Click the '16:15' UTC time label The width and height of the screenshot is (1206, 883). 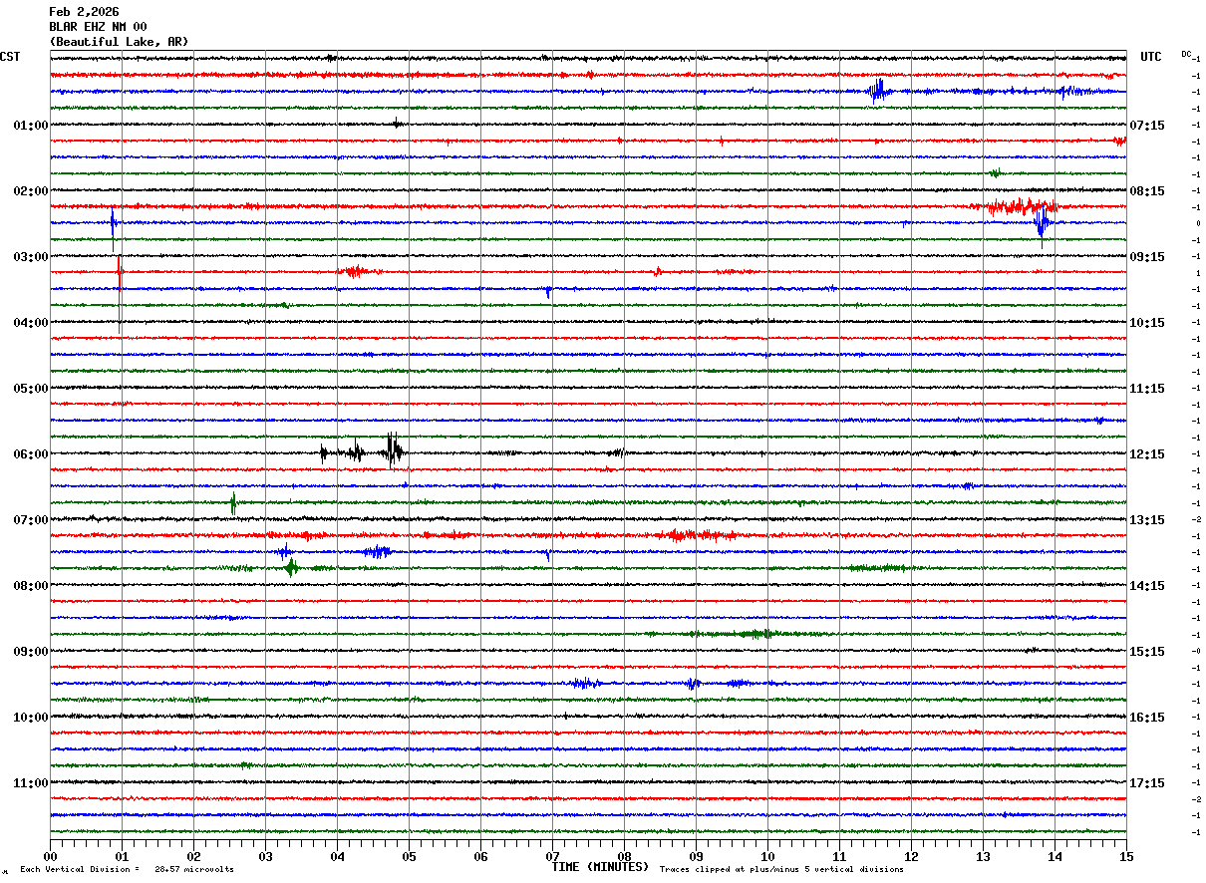click(x=1148, y=718)
